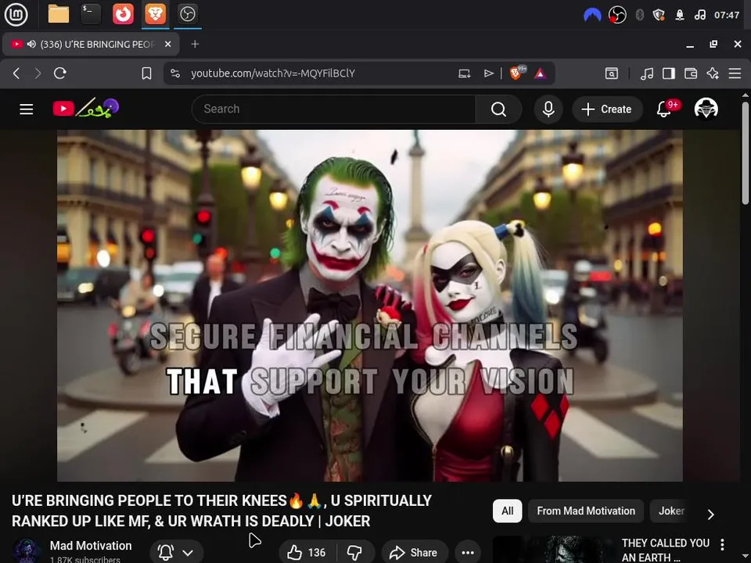Go back to the previous page

(16, 74)
